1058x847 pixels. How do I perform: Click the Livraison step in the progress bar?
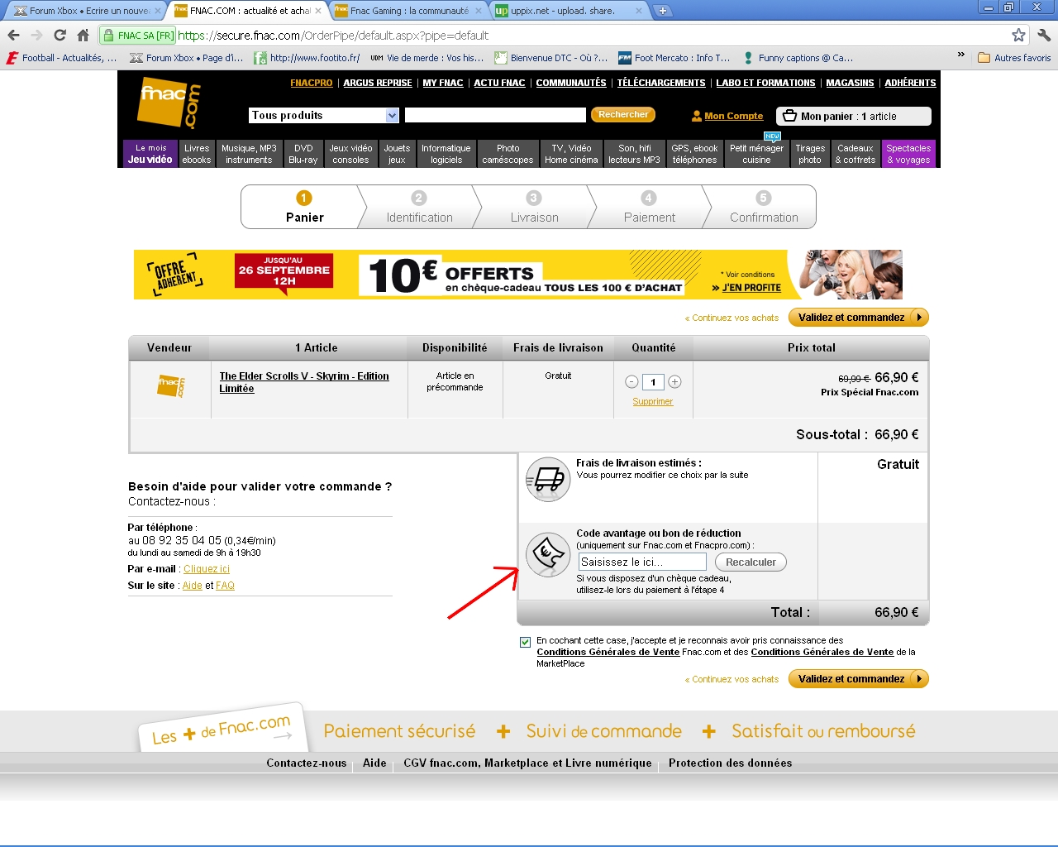(x=534, y=207)
